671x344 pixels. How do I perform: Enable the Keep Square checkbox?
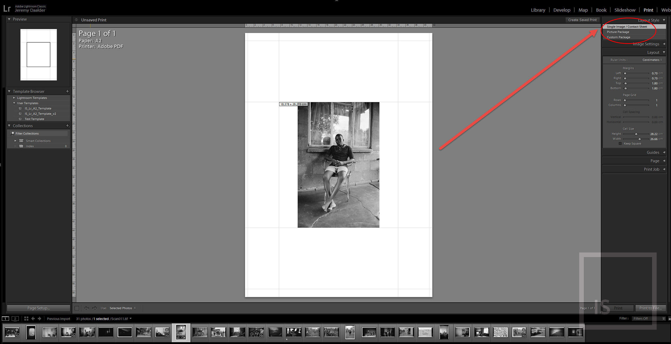click(x=620, y=143)
